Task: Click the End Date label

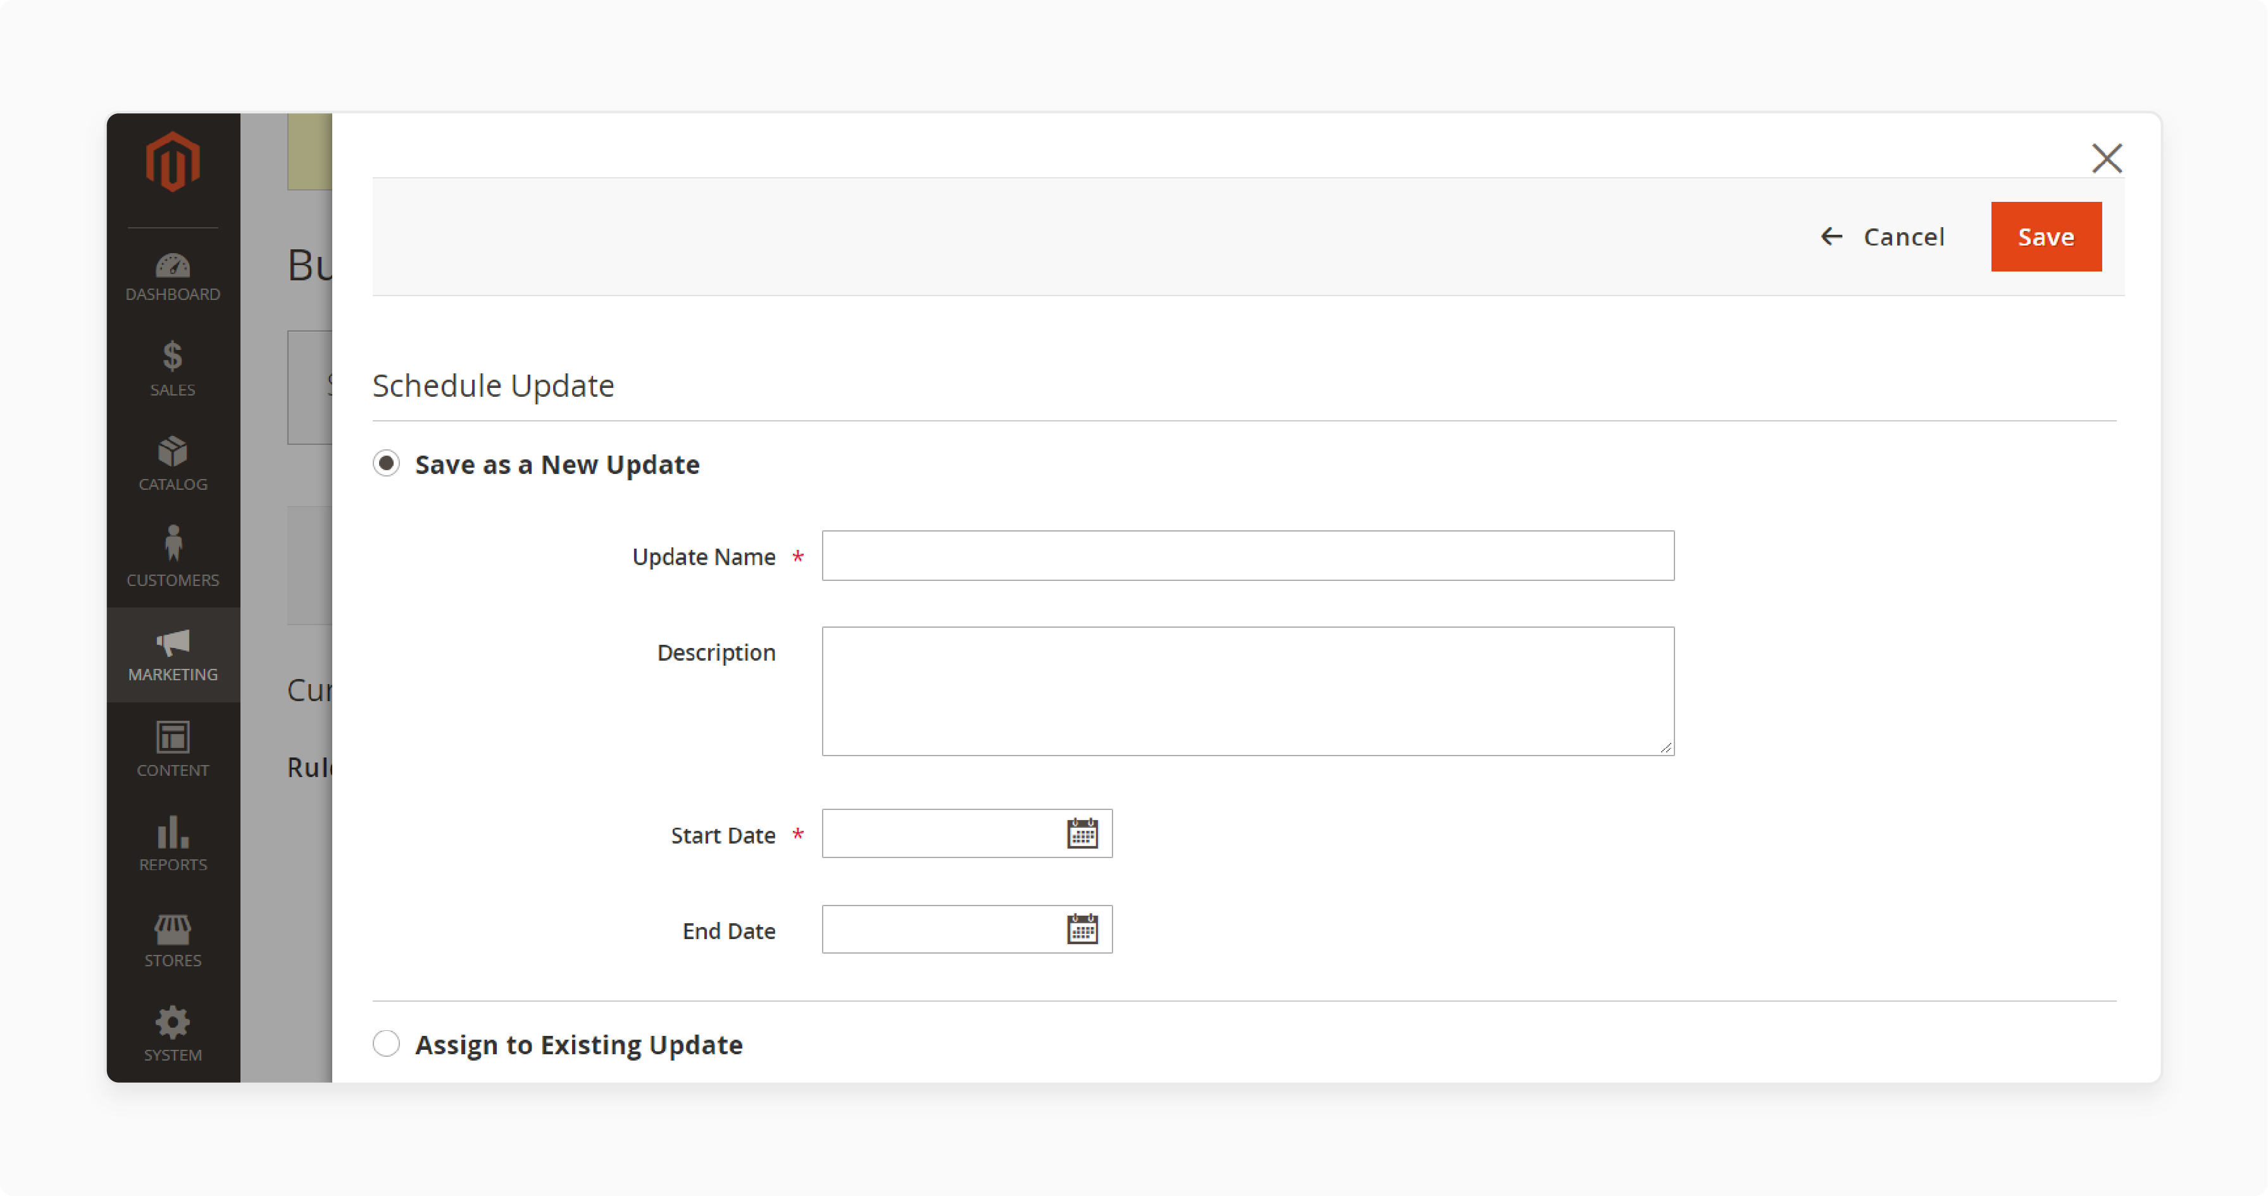Action: click(729, 931)
